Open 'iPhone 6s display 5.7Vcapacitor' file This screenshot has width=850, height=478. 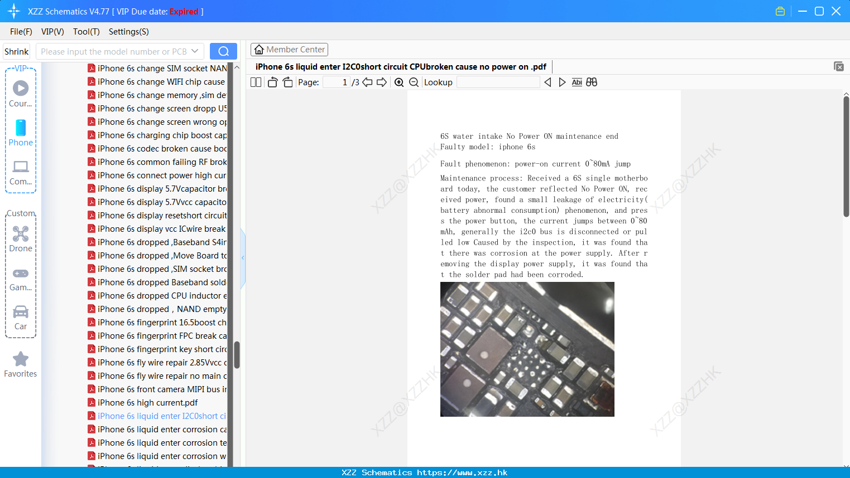coord(157,189)
